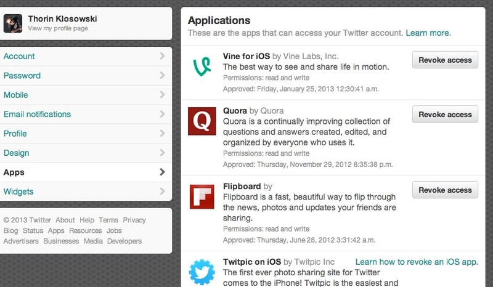
Task: Click the Vine for iOS logo icon
Action: pyautogui.click(x=202, y=67)
